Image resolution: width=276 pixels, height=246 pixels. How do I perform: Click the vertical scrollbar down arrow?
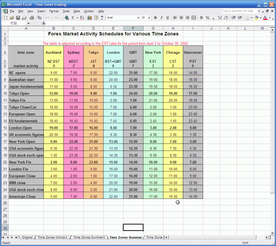pos(272,233)
